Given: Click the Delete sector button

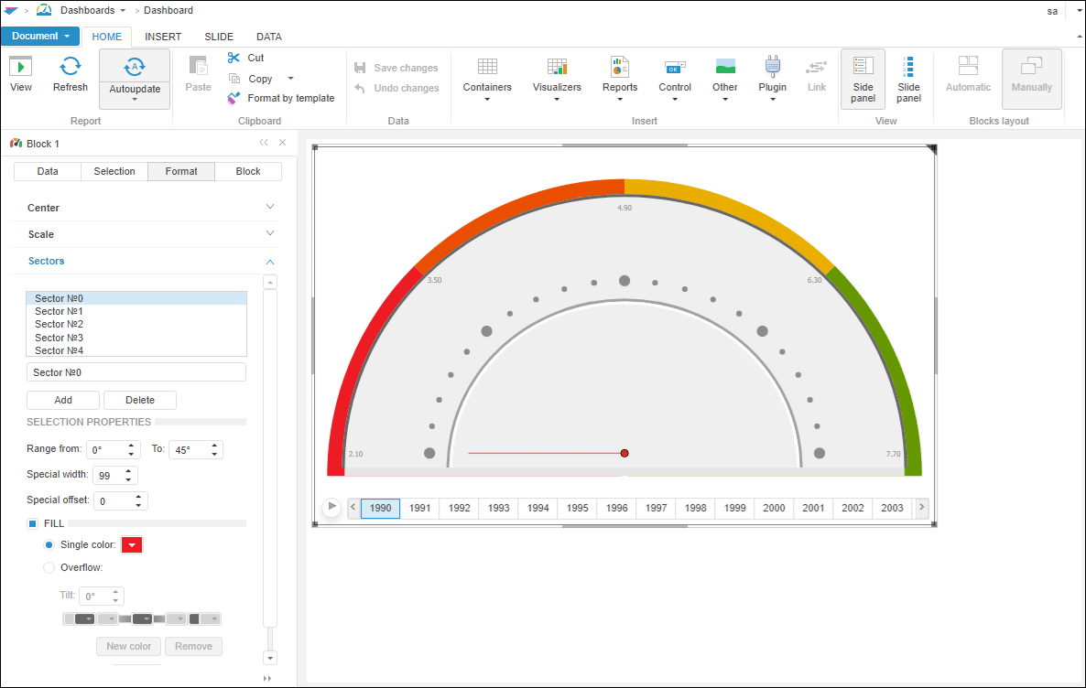Looking at the screenshot, I should pyautogui.click(x=140, y=400).
